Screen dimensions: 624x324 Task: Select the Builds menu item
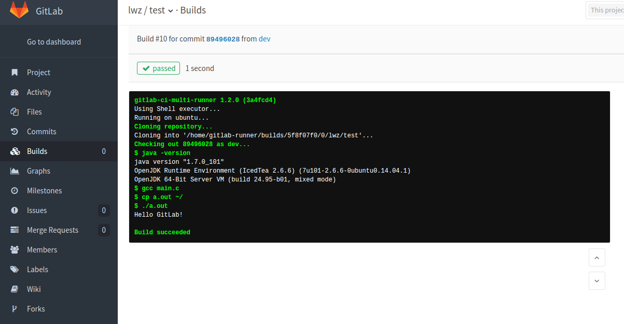[59, 151]
